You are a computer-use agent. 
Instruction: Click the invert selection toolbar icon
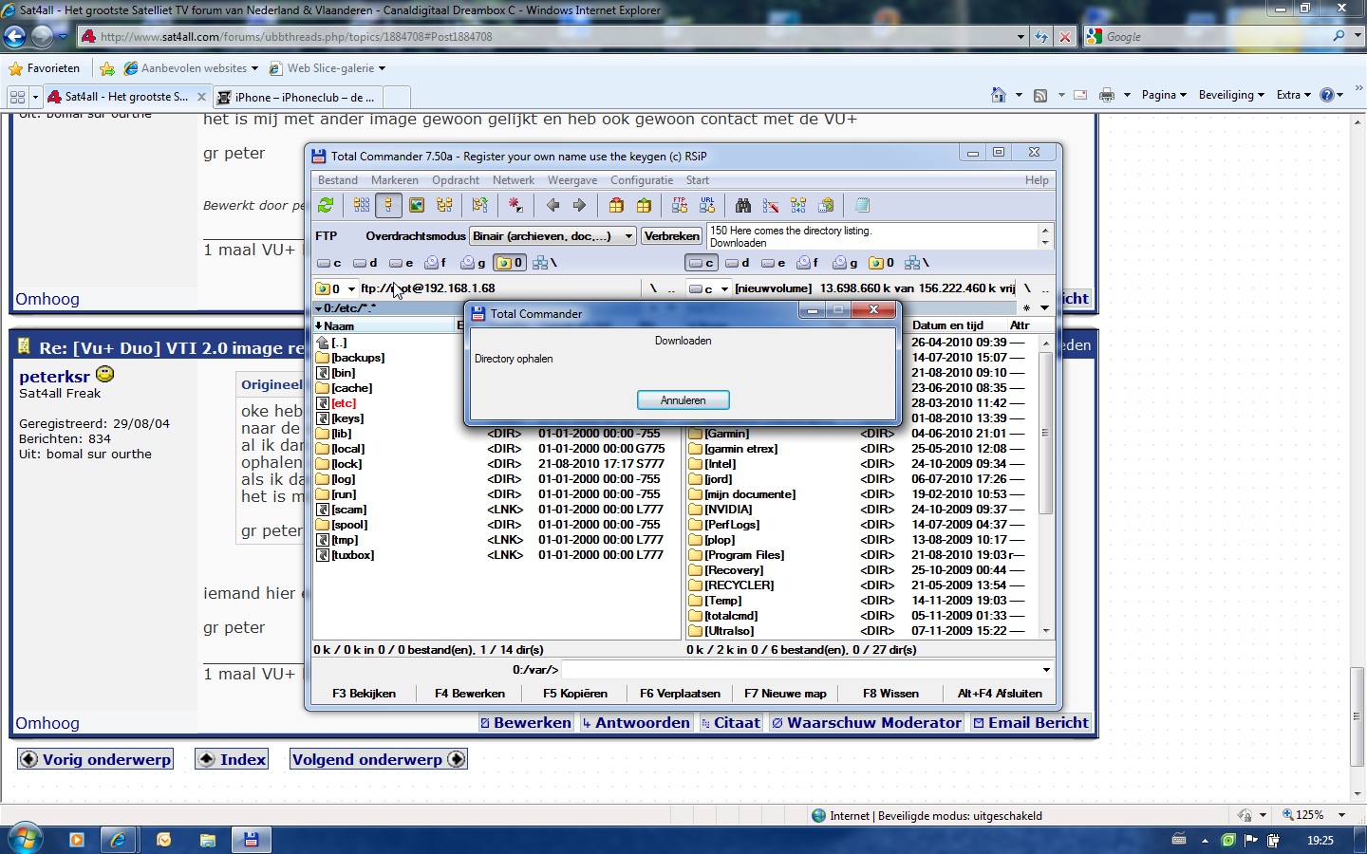(x=480, y=205)
